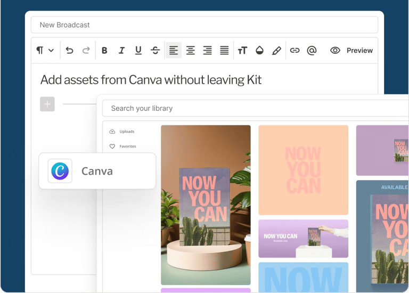Click the Preview label
This screenshot has width=409, height=293.
click(x=359, y=51)
